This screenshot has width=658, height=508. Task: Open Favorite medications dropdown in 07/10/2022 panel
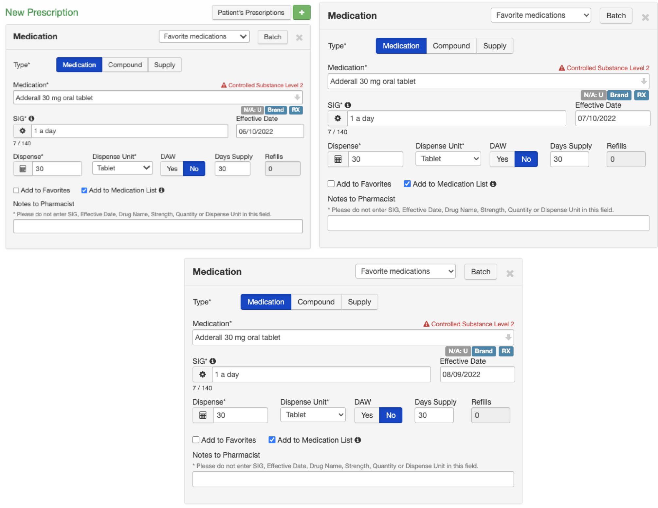pyautogui.click(x=541, y=15)
